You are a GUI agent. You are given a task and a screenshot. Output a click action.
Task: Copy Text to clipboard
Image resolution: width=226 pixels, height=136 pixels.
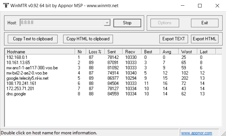[x=33, y=39]
